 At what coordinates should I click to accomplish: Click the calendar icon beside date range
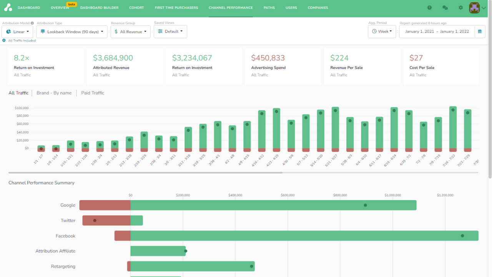click(480, 32)
